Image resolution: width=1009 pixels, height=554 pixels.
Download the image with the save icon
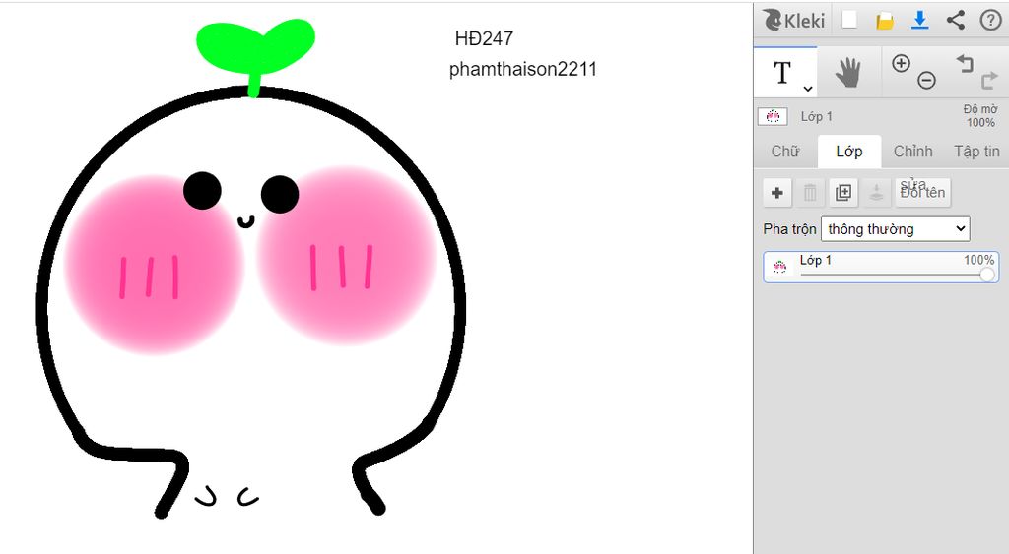pyautogui.click(x=920, y=20)
